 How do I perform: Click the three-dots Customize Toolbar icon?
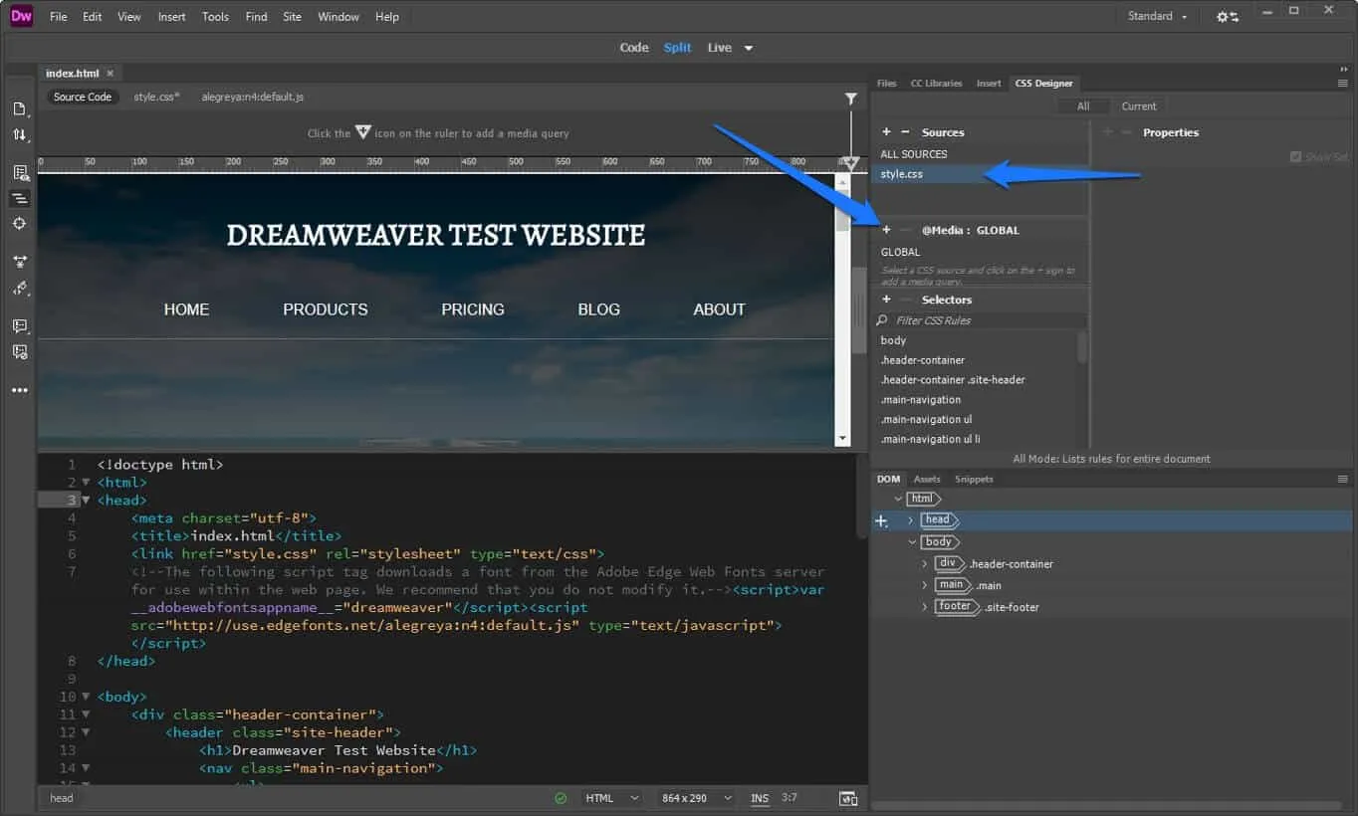pyautogui.click(x=20, y=391)
